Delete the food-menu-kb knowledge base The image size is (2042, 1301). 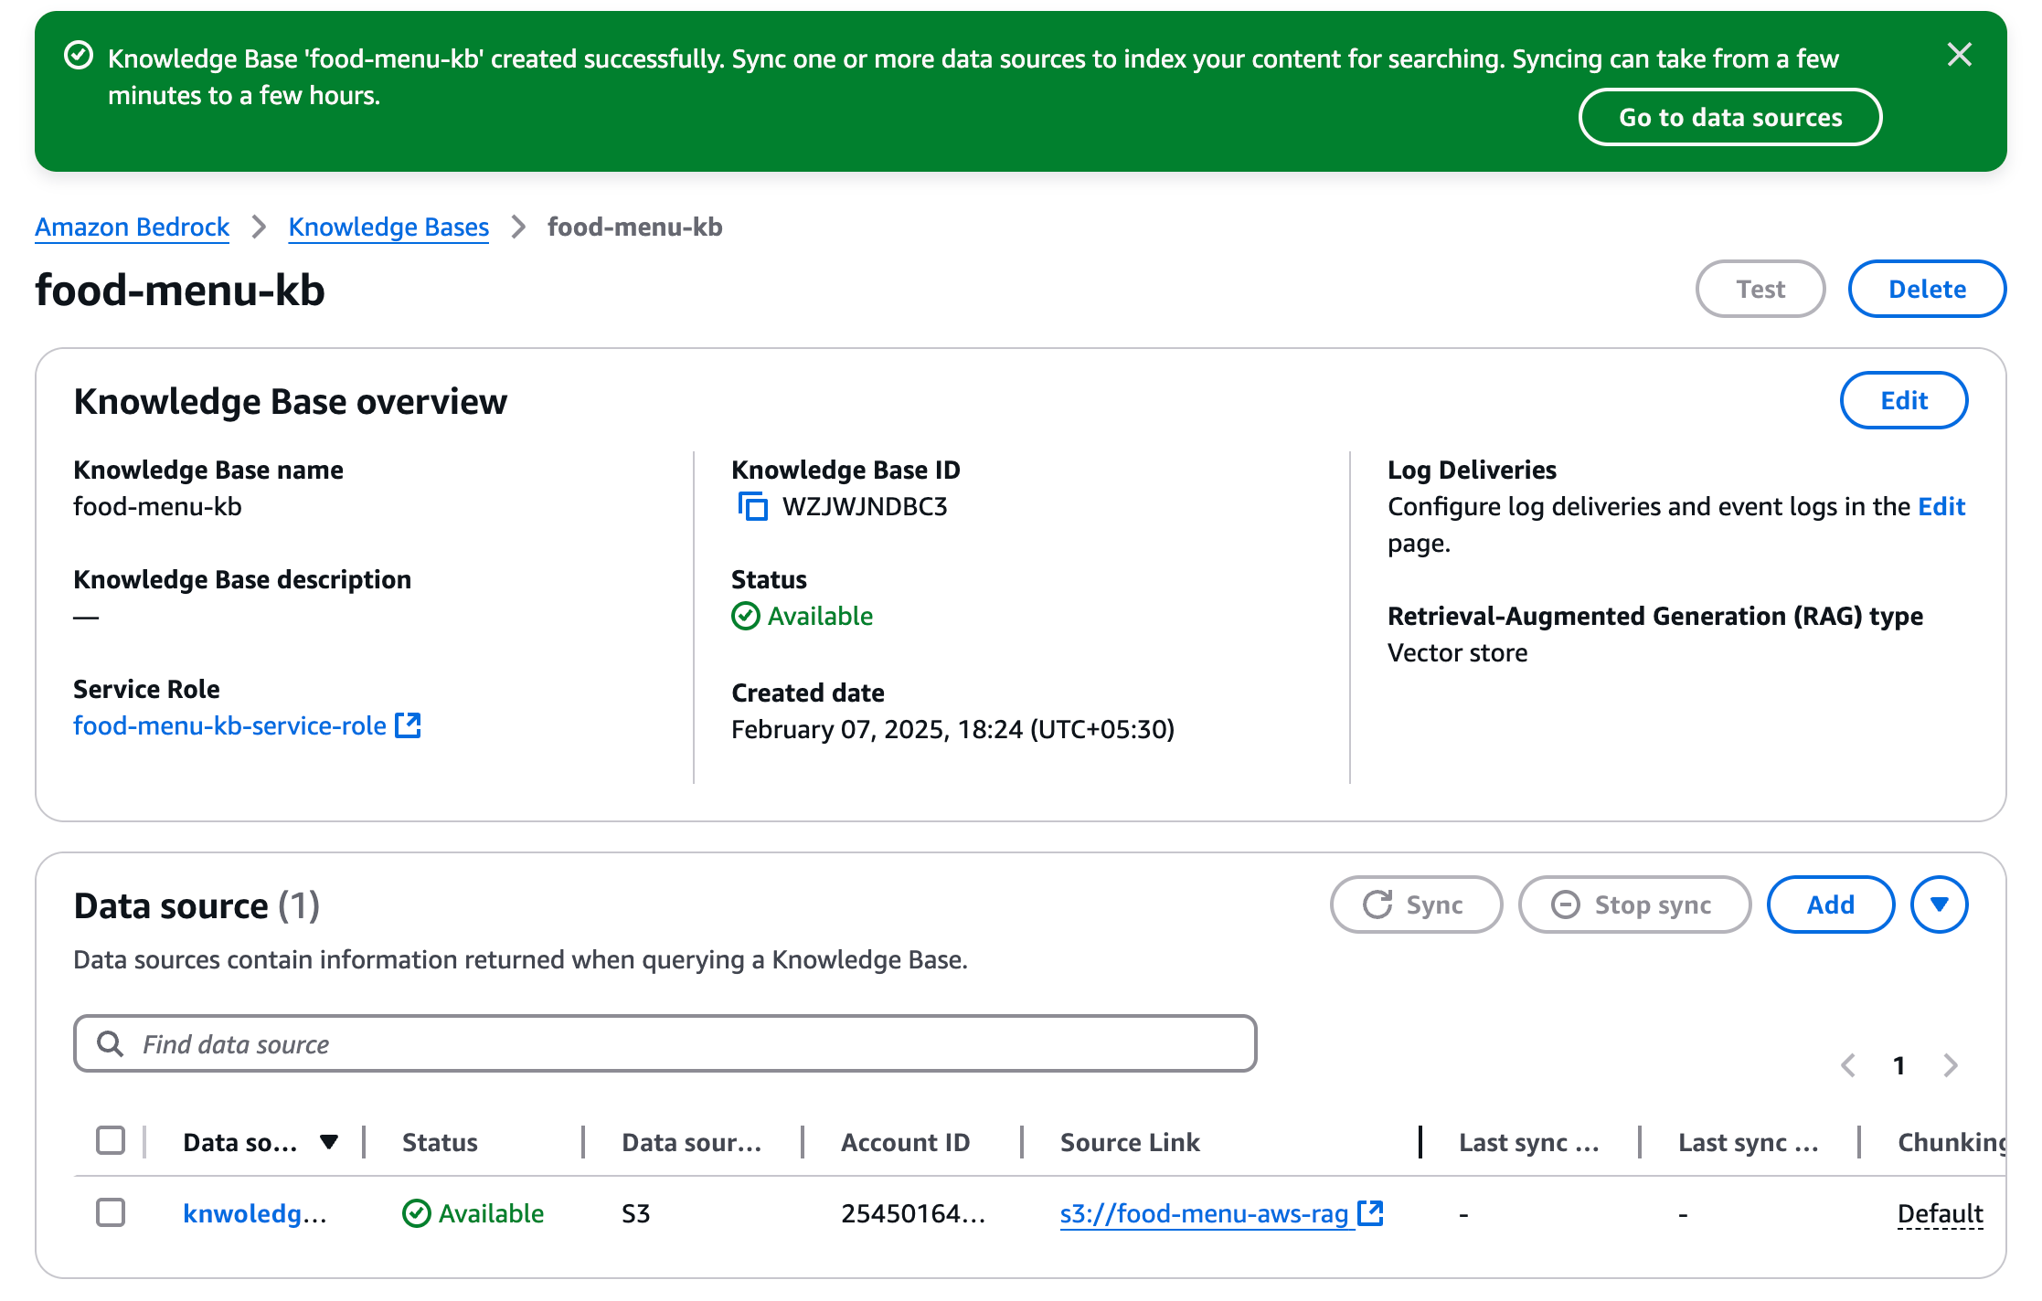coord(1926,289)
